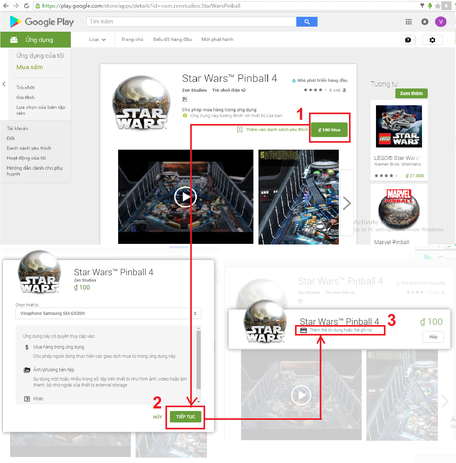Open Hoạt động của tôi link
The height and width of the screenshot is (463, 456).
(x=26, y=158)
